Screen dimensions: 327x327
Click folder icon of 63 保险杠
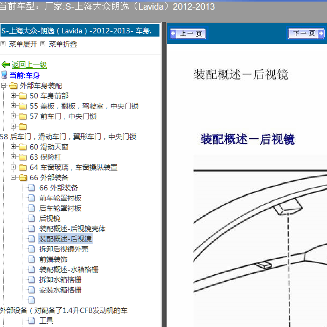pos(23,157)
